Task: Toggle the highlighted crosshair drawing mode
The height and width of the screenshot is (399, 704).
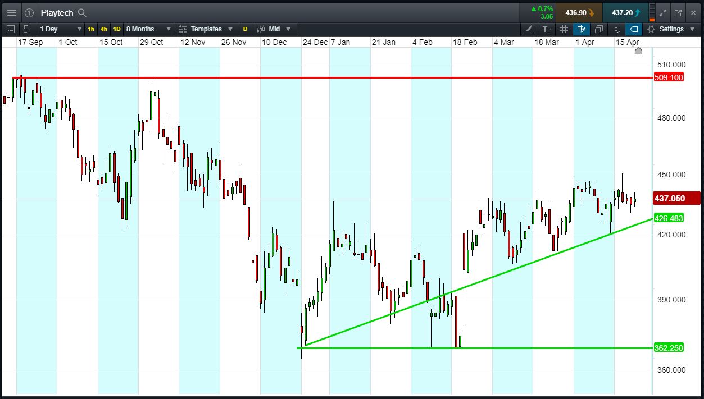Action: pyautogui.click(x=582, y=29)
